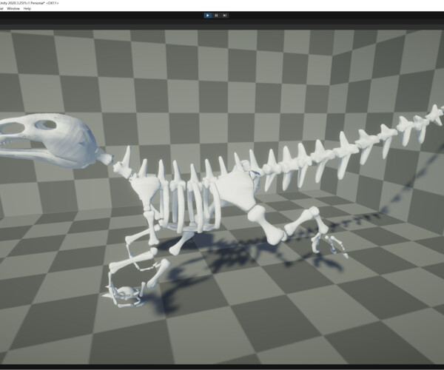Click the dinosaur skeleton skull in viewport
This screenshot has height=370, width=444.
(x=48, y=140)
